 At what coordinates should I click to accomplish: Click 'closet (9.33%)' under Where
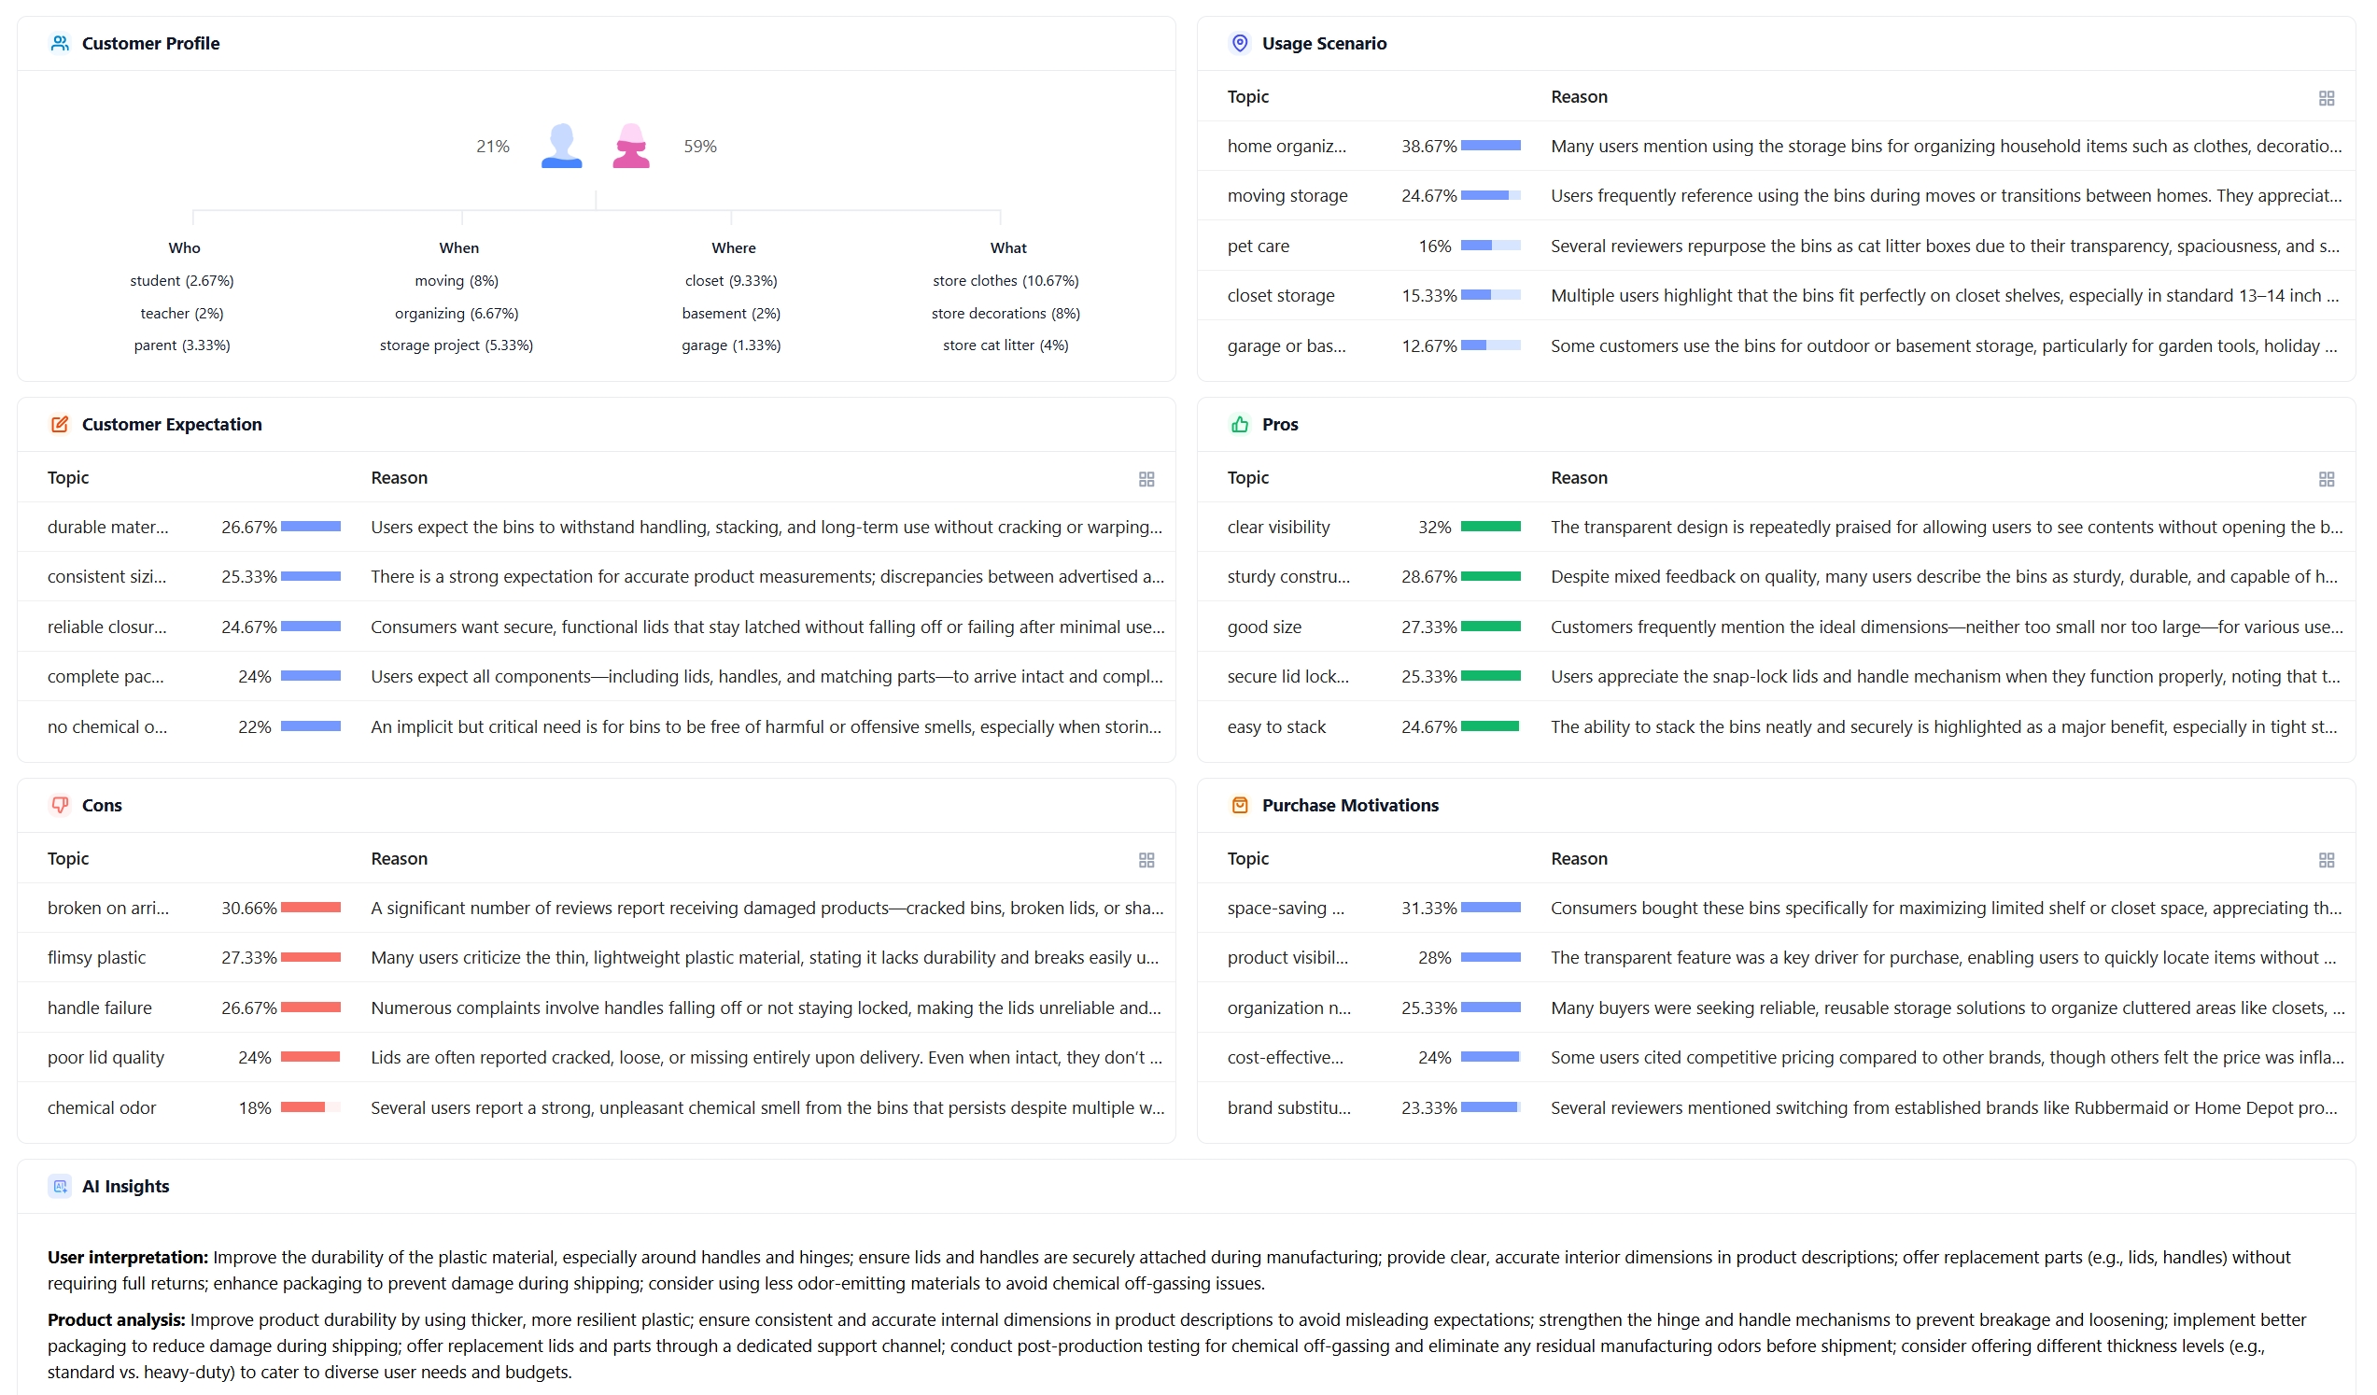pos(731,281)
